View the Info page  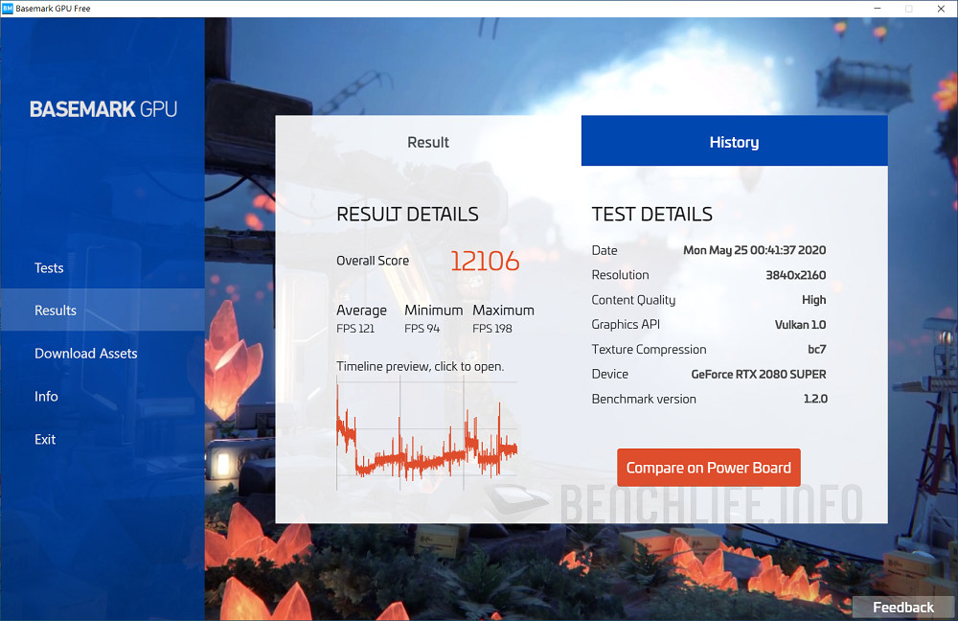45,396
